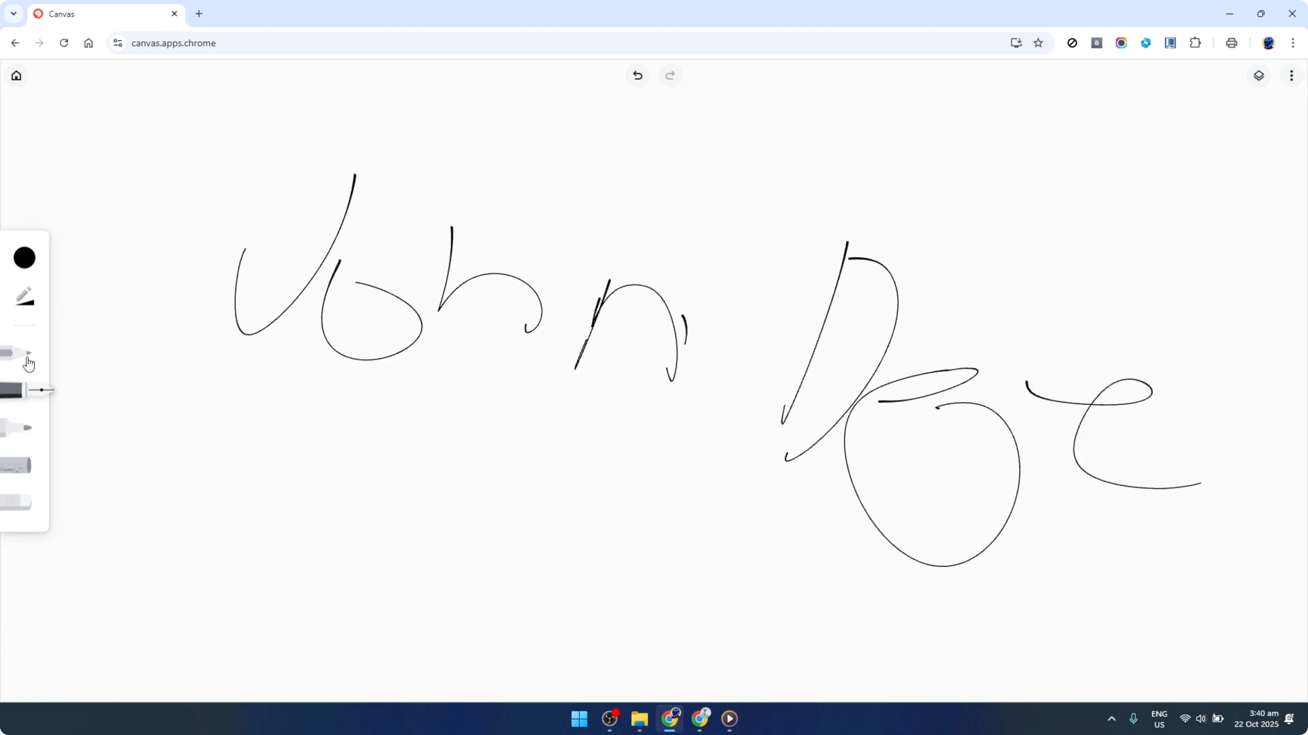This screenshot has height=735, width=1308.
Task: Undo the last drawing stroke
Action: pos(638,76)
